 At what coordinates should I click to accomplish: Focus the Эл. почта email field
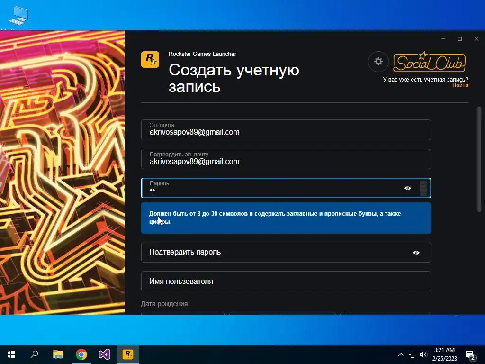(x=286, y=130)
